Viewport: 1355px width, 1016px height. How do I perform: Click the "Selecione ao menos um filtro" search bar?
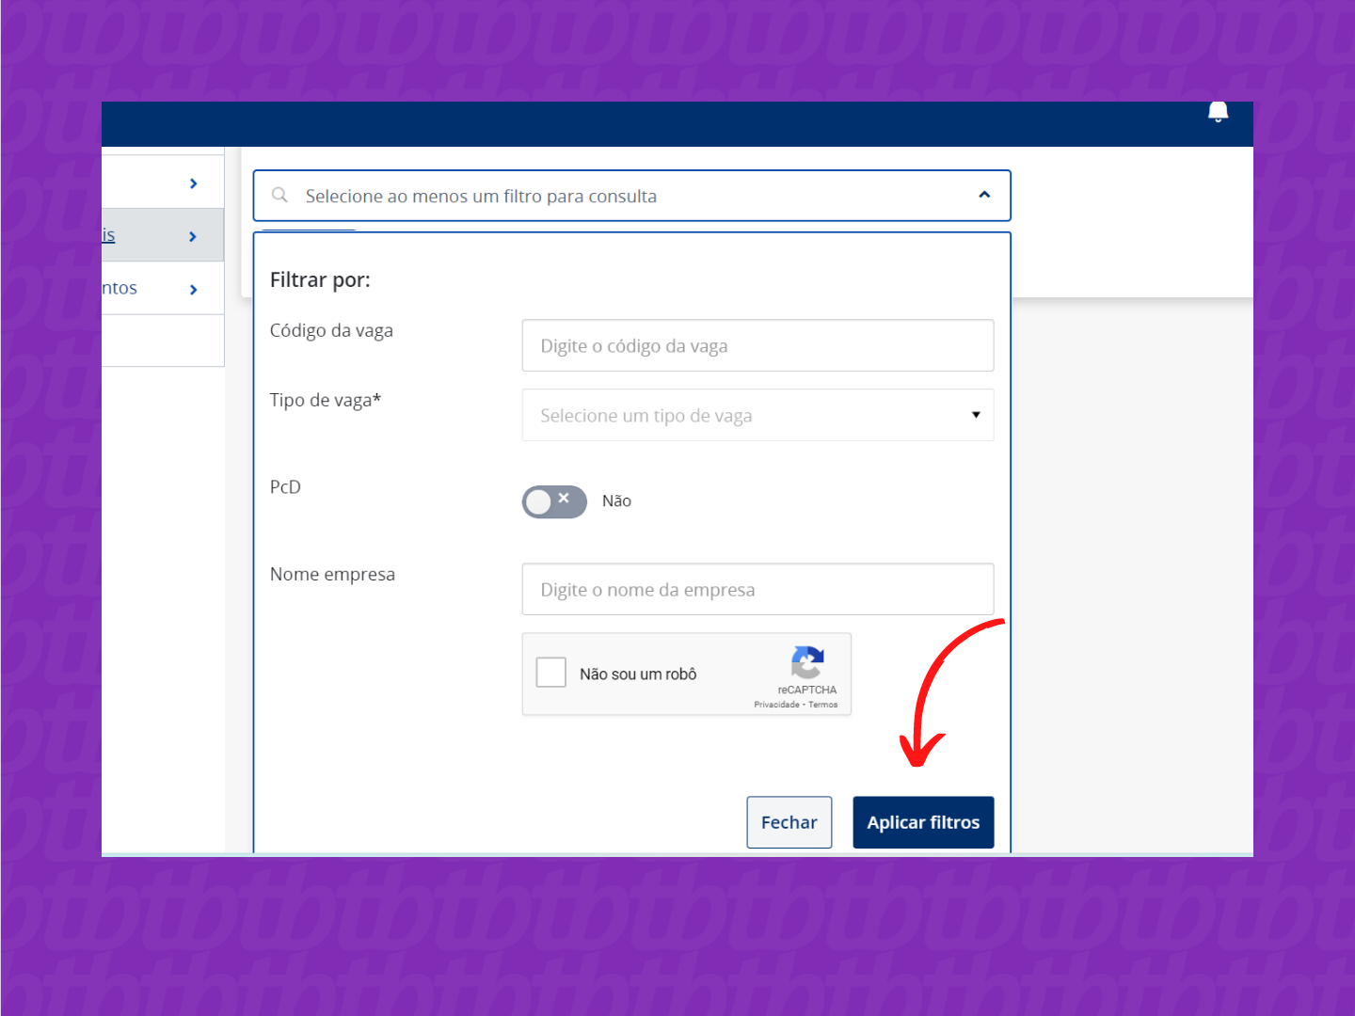click(621, 197)
